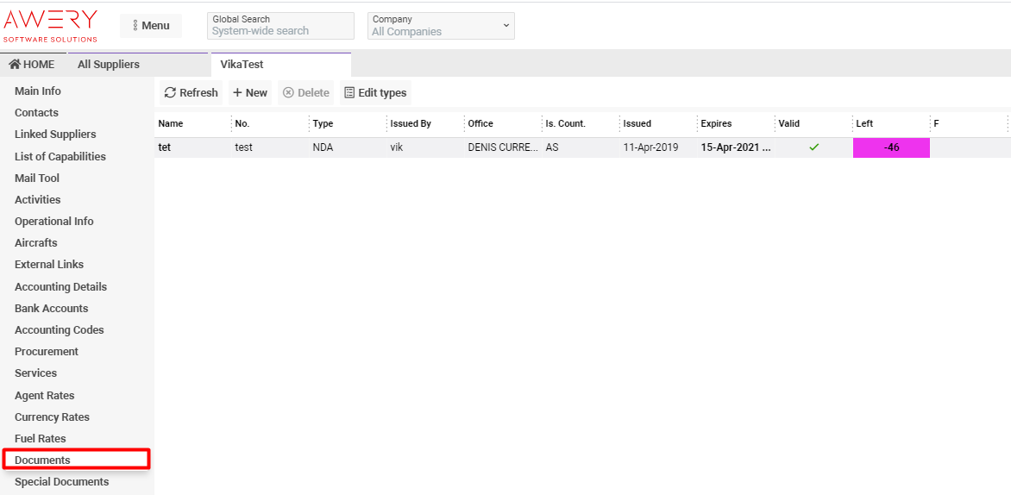
Task: Open the Mail Tool section
Action: (37, 179)
